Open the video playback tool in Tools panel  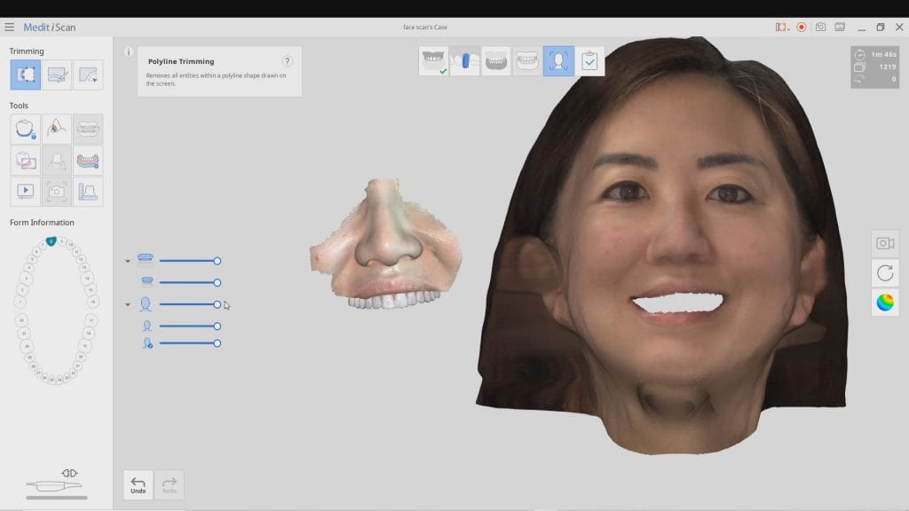pyautogui.click(x=24, y=191)
